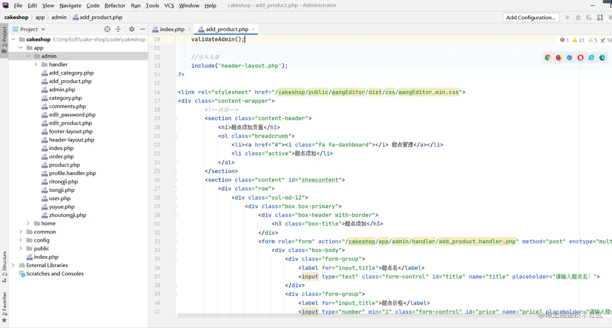Select add_category.php in project tree
The image size is (612, 328).
pyautogui.click(x=71, y=73)
